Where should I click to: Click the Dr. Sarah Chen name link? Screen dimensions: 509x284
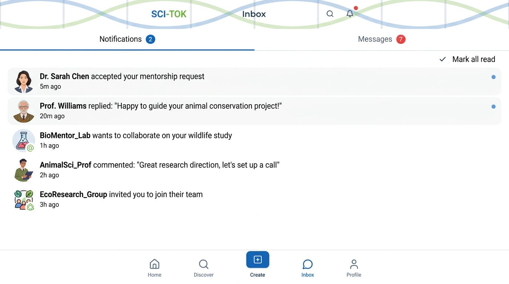(64, 76)
